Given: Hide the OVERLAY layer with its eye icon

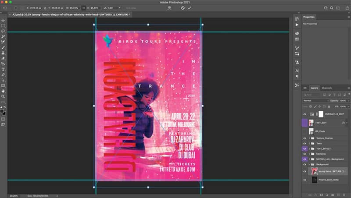Looking at the screenshot, I should [304, 114].
